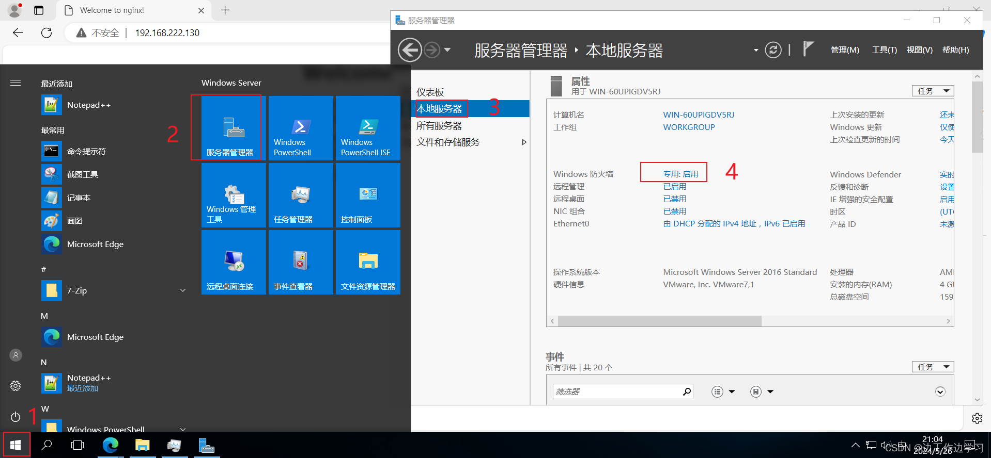The width and height of the screenshot is (991, 458).
Task: Open Microsoft Edge under the M section
Action: coord(114,337)
